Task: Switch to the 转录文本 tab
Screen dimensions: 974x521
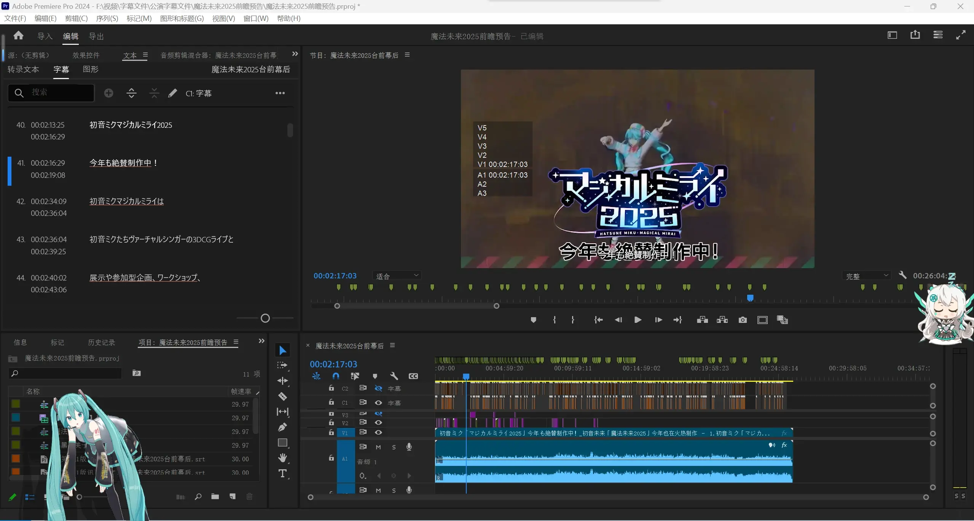Action: coord(23,69)
